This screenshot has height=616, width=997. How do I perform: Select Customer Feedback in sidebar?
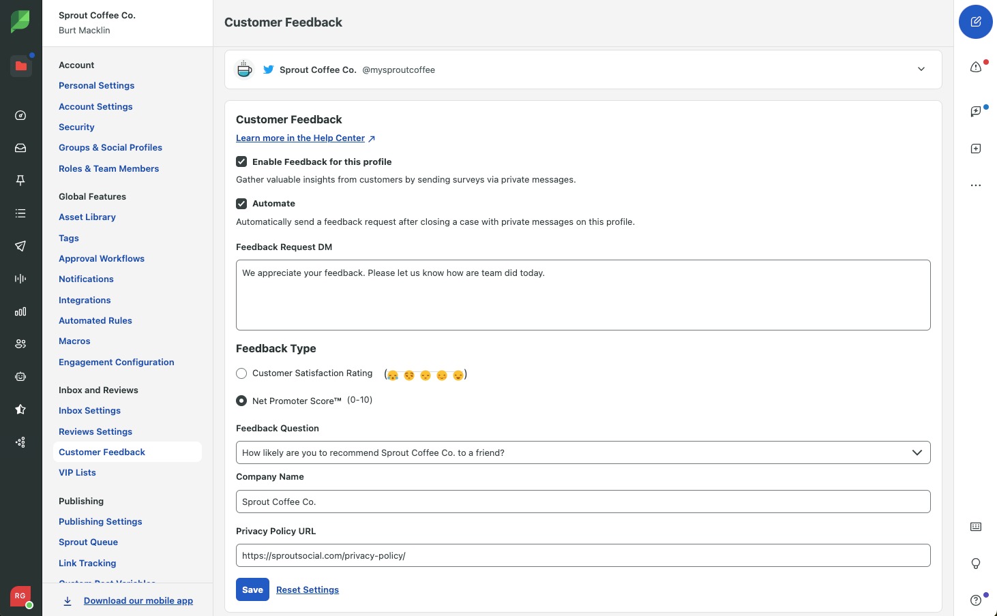[127, 452]
